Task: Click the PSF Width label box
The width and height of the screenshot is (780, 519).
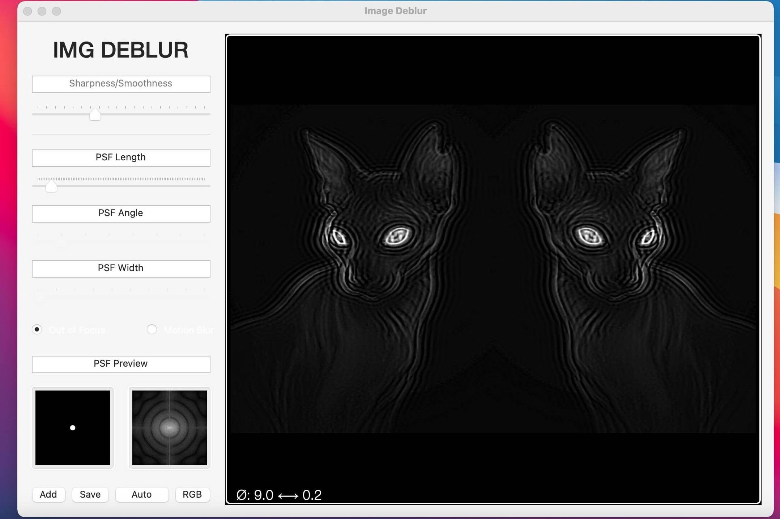Action: [121, 269]
